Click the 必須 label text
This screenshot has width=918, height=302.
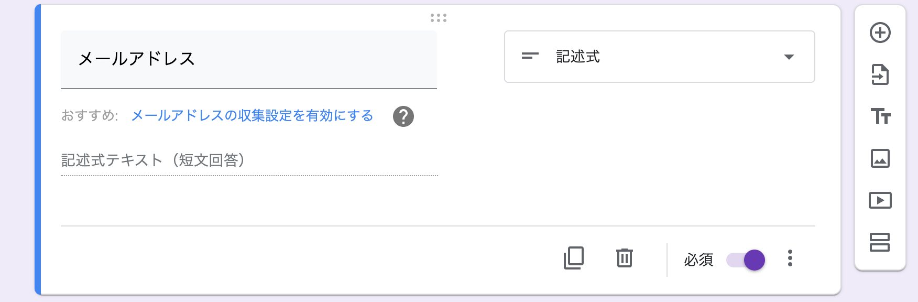pos(698,260)
